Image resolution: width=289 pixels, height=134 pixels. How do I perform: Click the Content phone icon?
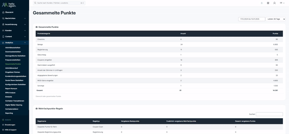click(3, 37)
